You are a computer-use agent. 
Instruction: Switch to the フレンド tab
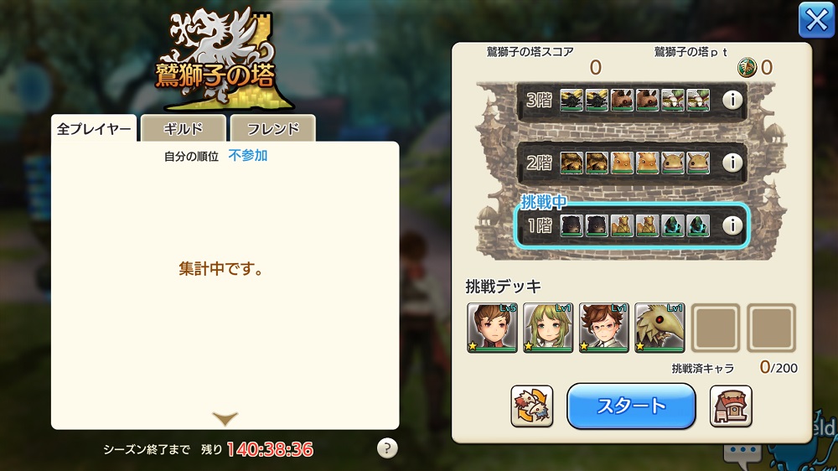click(x=273, y=128)
